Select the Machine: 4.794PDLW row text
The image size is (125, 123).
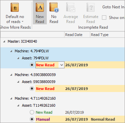coord(32,51)
